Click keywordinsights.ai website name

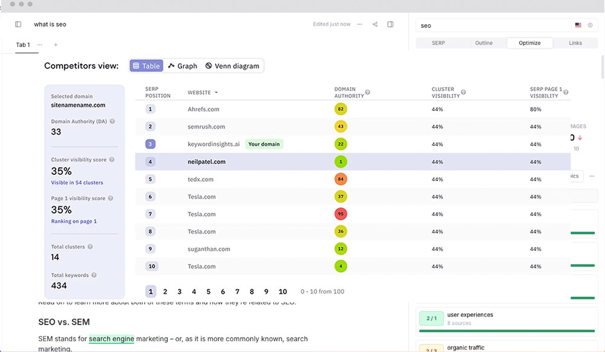point(214,144)
